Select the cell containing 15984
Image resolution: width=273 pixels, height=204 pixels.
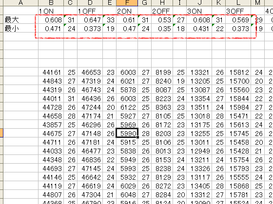238,107
